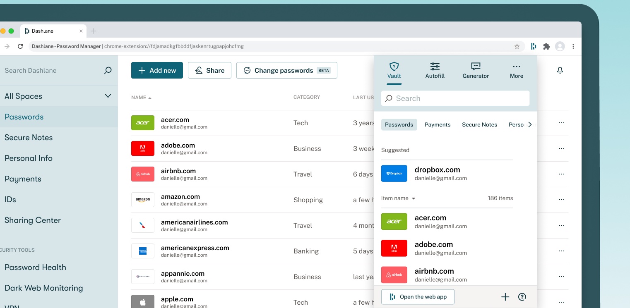Select adobe.com in the popup list

(447, 248)
